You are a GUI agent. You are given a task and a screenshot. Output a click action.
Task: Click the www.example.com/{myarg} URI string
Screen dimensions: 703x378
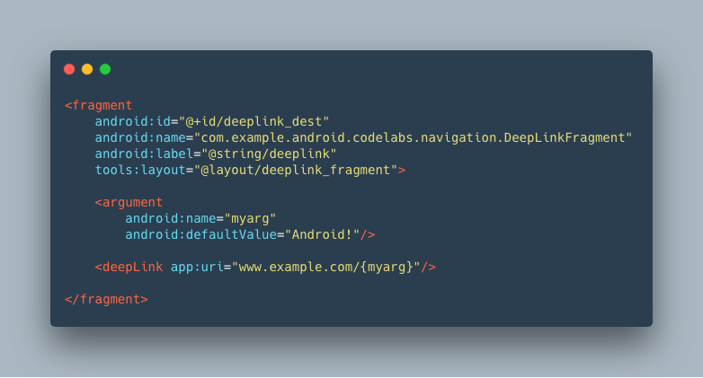(326, 267)
